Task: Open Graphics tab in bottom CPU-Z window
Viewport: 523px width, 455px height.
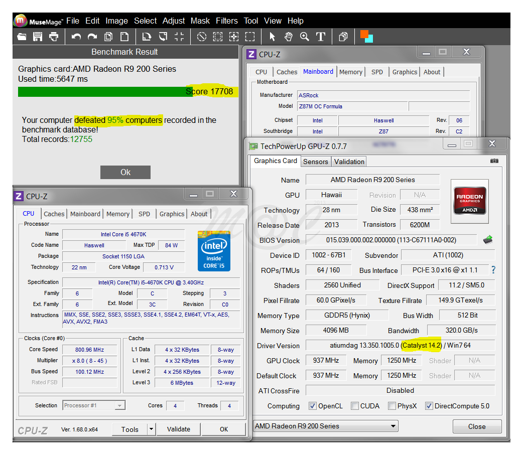Action: [172, 214]
